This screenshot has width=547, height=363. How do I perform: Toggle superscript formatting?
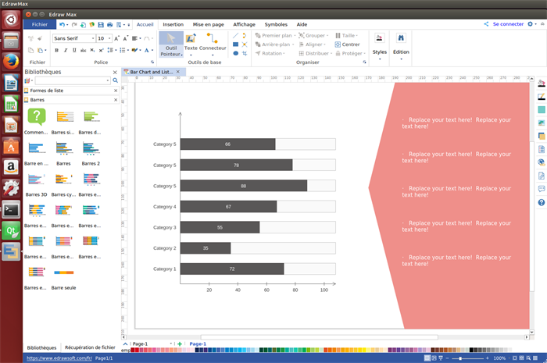(101, 51)
